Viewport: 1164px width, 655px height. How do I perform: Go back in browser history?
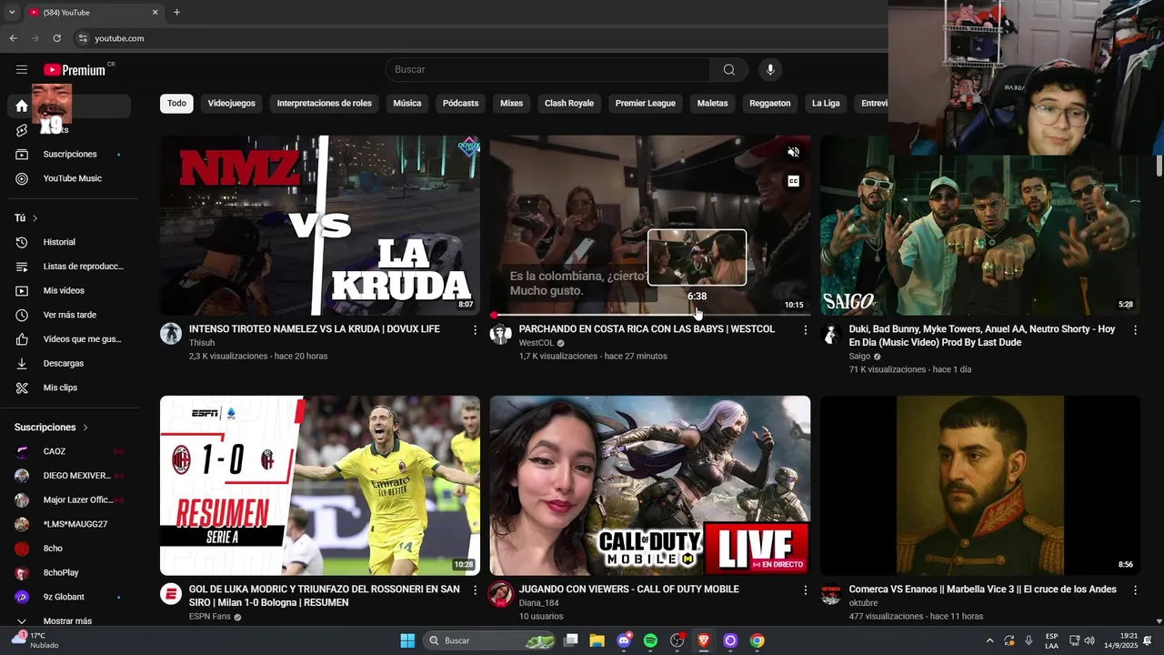(x=13, y=38)
